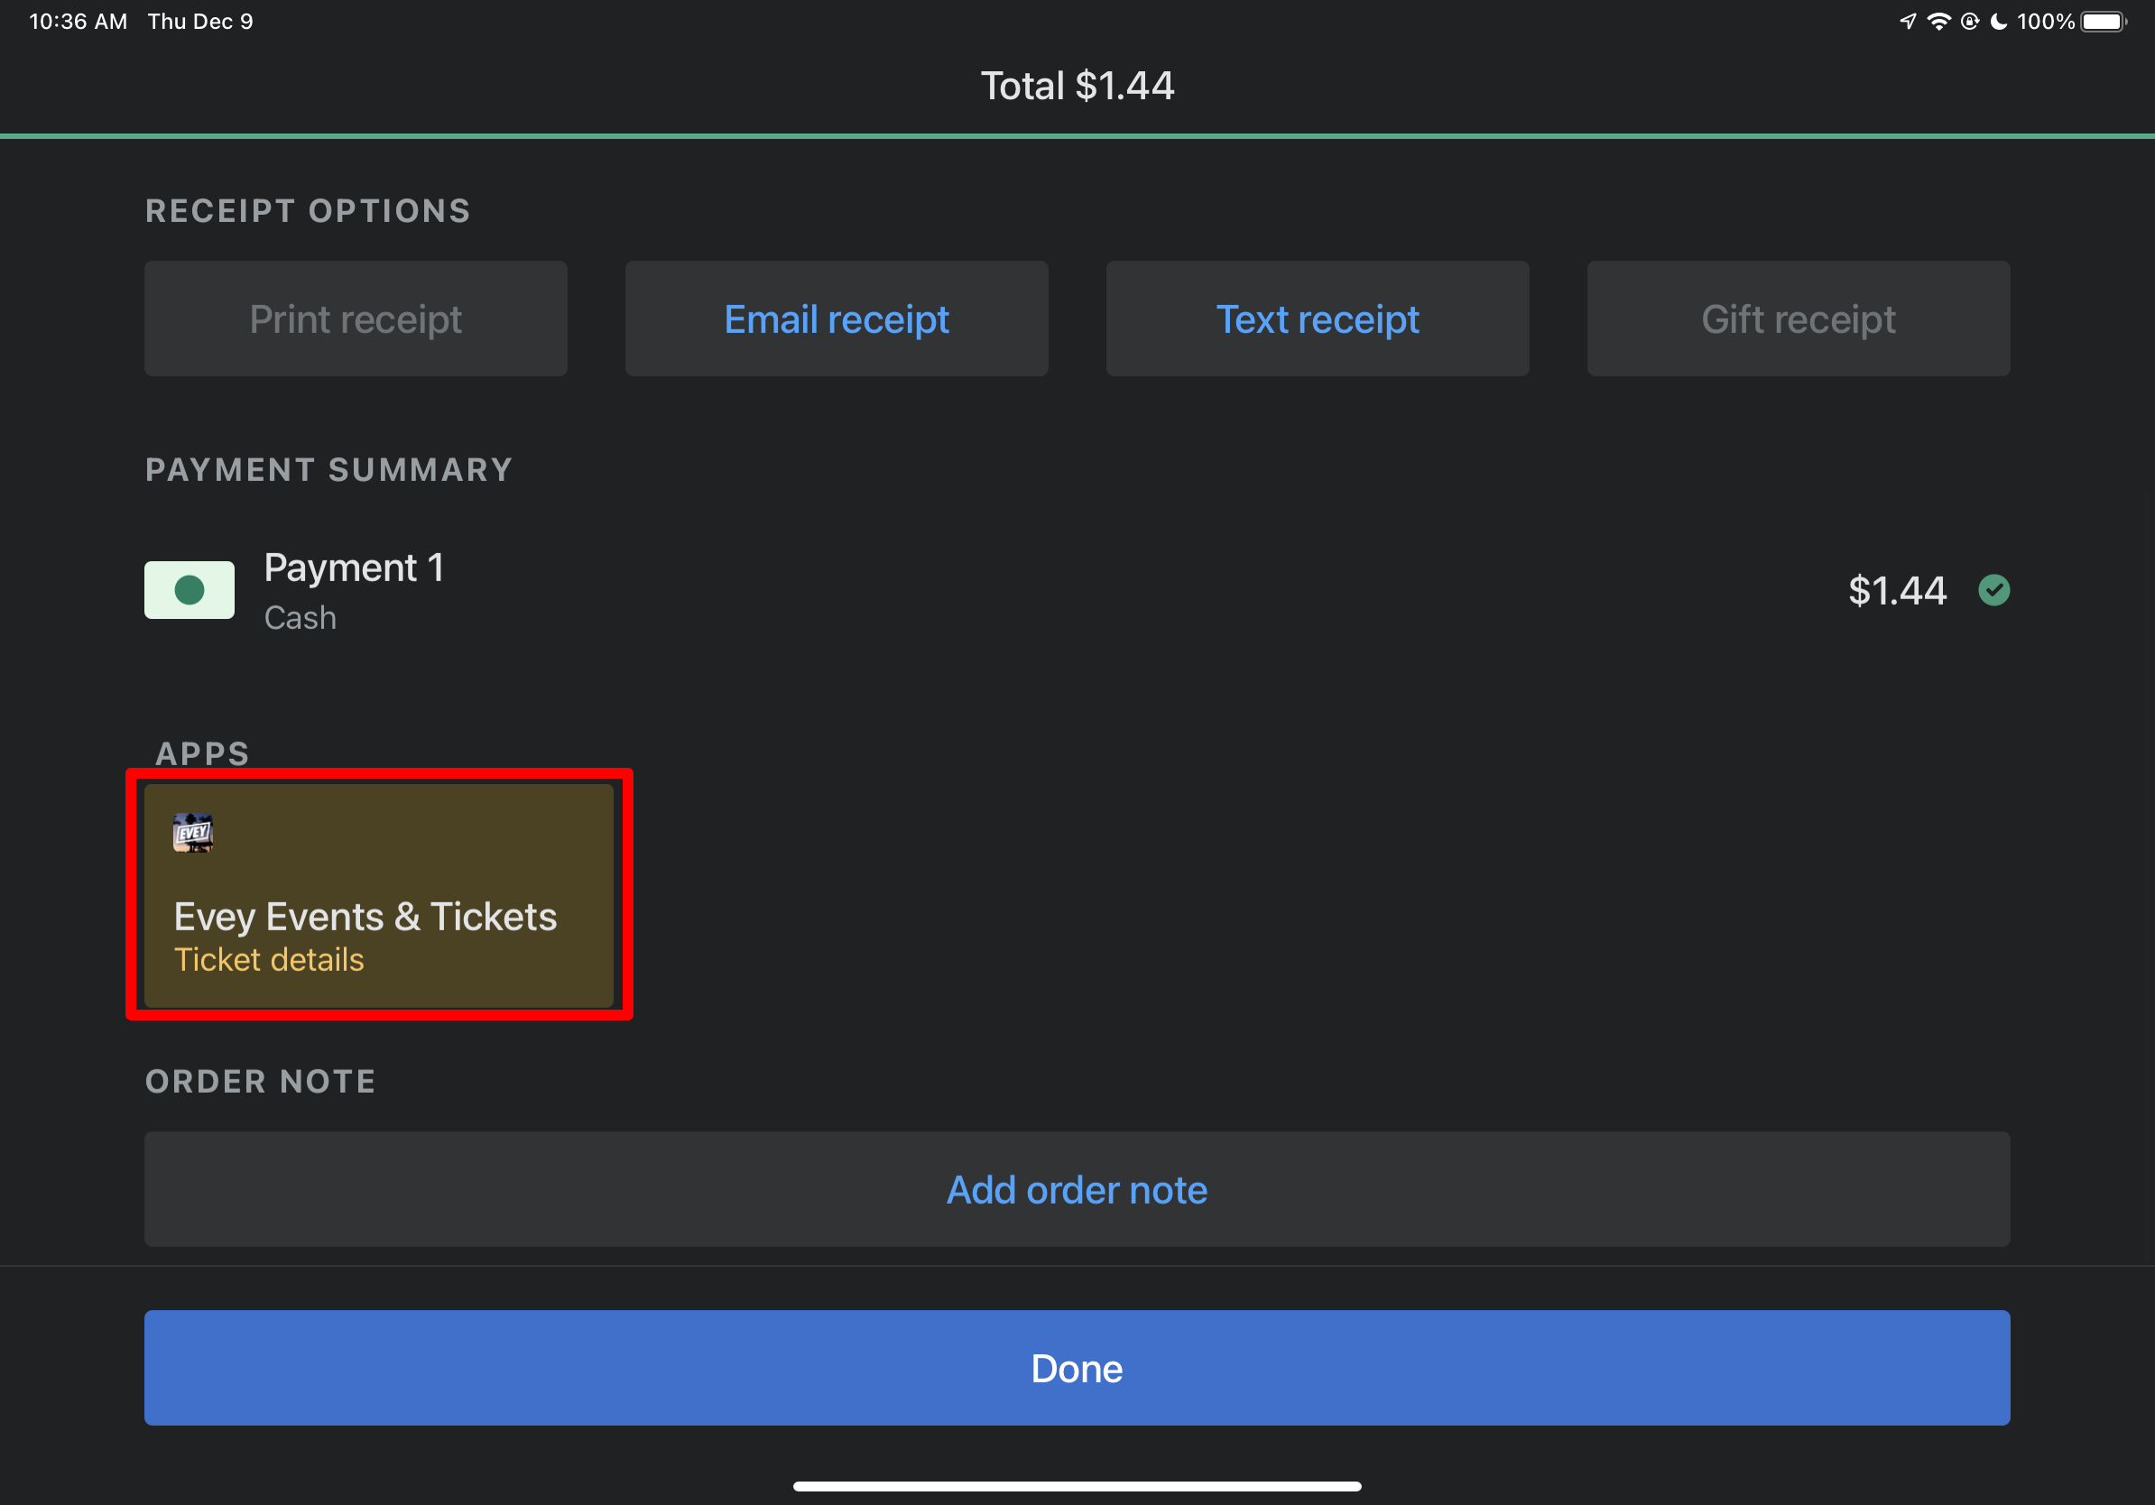This screenshot has height=1505, width=2155.
Task: Add an order note
Action: tap(1077, 1190)
